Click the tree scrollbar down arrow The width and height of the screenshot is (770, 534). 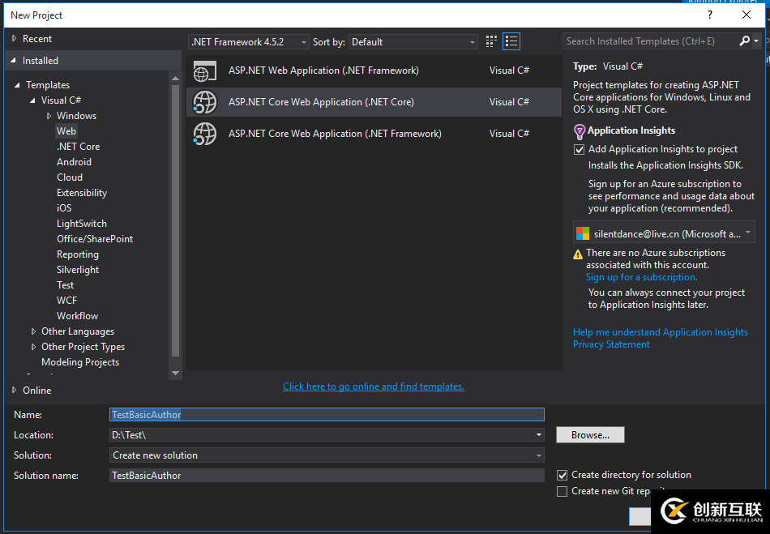175,374
